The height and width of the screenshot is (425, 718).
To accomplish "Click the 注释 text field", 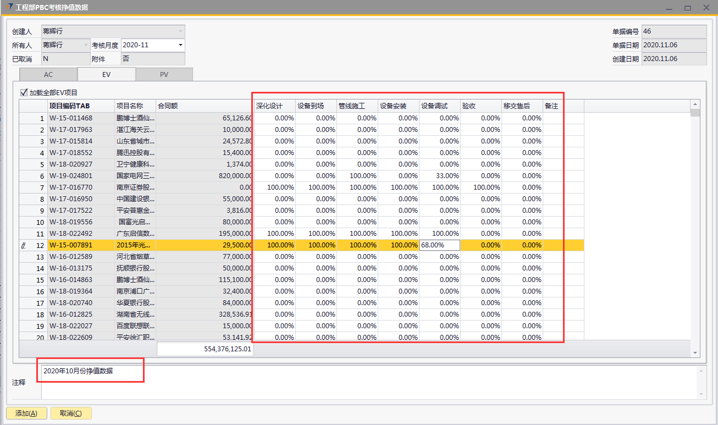I will coord(368,382).
